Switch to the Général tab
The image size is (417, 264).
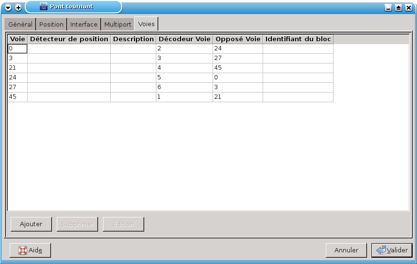point(20,24)
